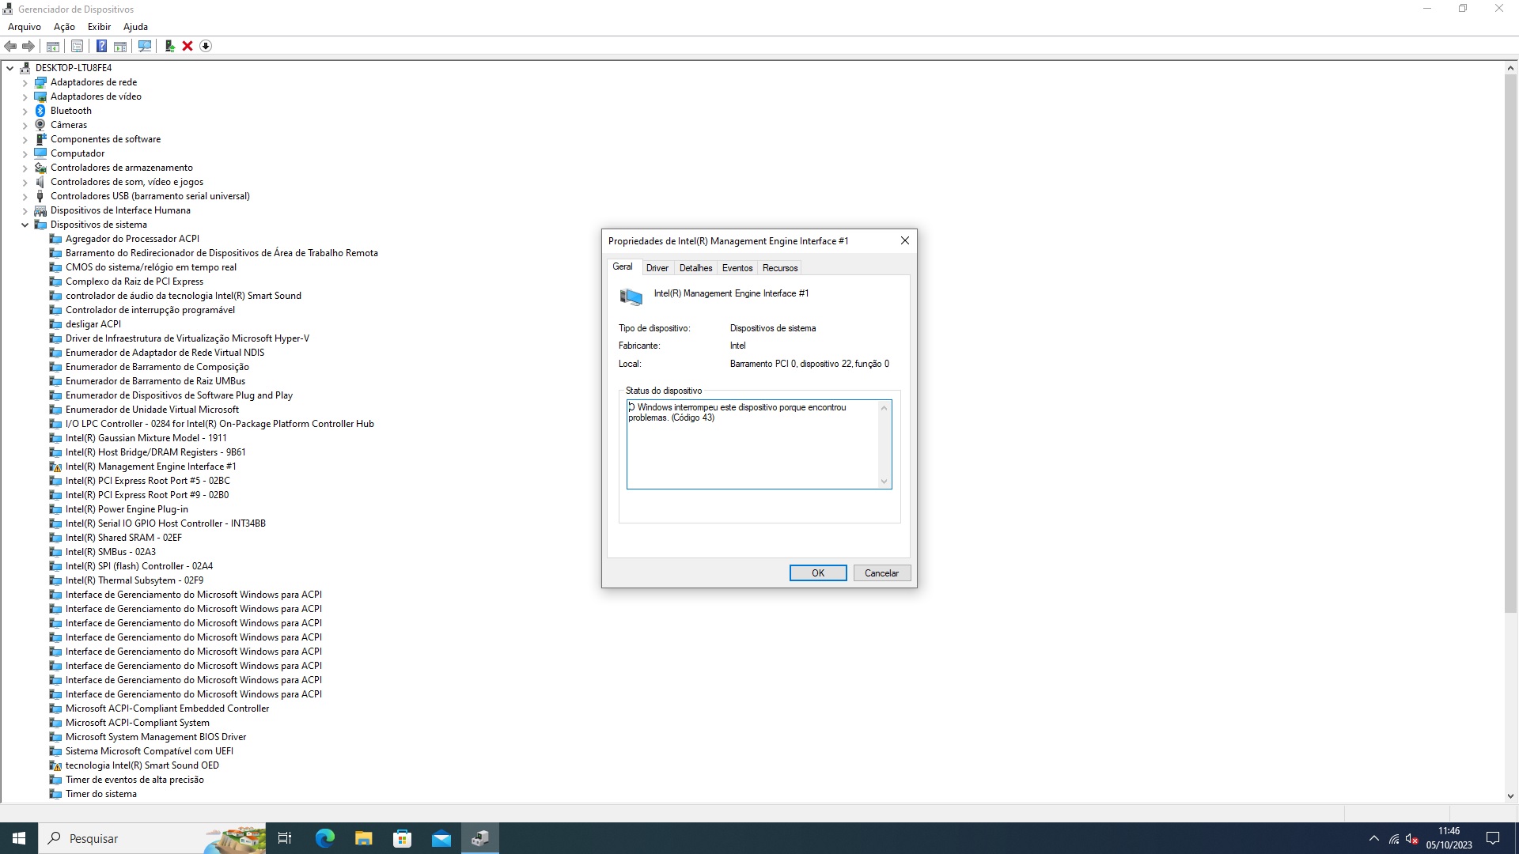Screen dimensions: 1519x854
Task: Click Update driver toolbar icon
Action: pyautogui.click(x=169, y=46)
